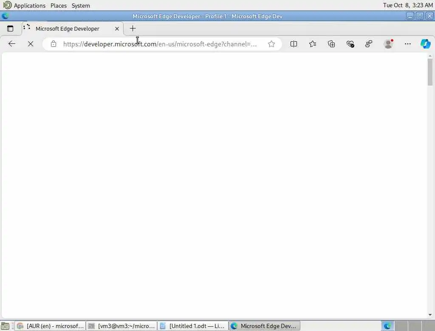Close the Microsoft Edge Developer tab

pyautogui.click(x=117, y=29)
